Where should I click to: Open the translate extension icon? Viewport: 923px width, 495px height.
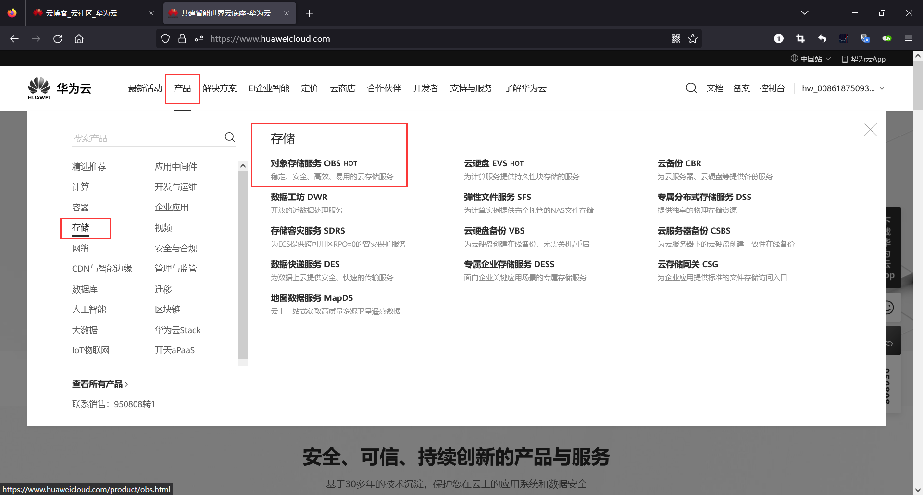tap(865, 38)
